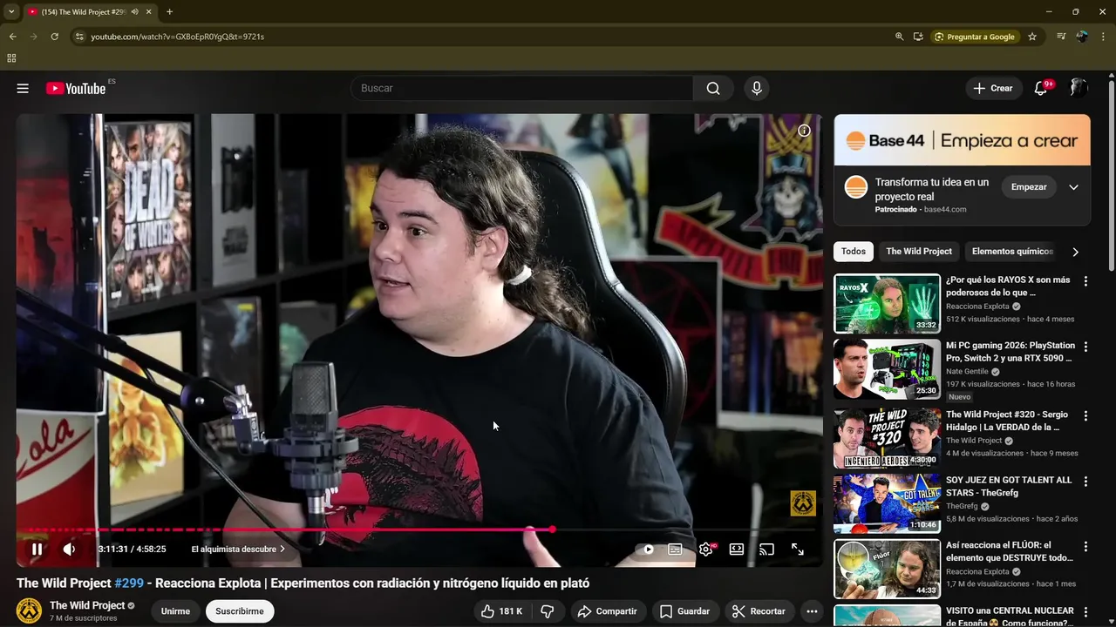This screenshot has height=627, width=1116.
Task: Click the channel watermark in player
Action: coord(803,503)
